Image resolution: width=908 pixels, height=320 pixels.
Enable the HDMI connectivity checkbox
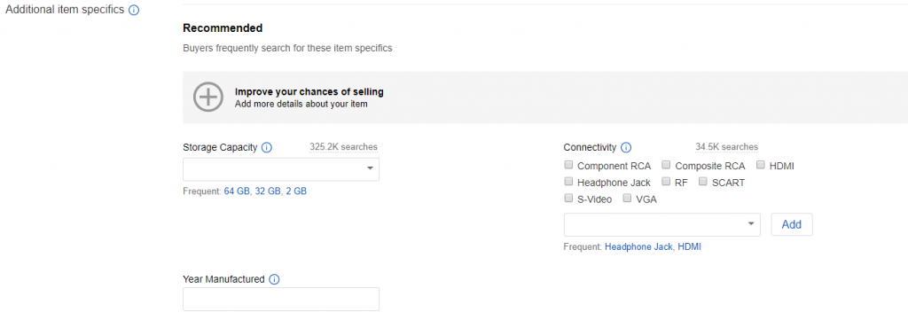pyautogui.click(x=761, y=166)
